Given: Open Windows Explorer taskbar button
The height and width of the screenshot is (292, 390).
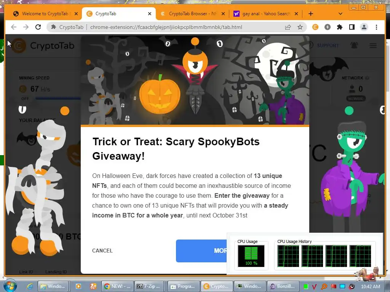Looking at the screenshot, I should coord(53,286).
